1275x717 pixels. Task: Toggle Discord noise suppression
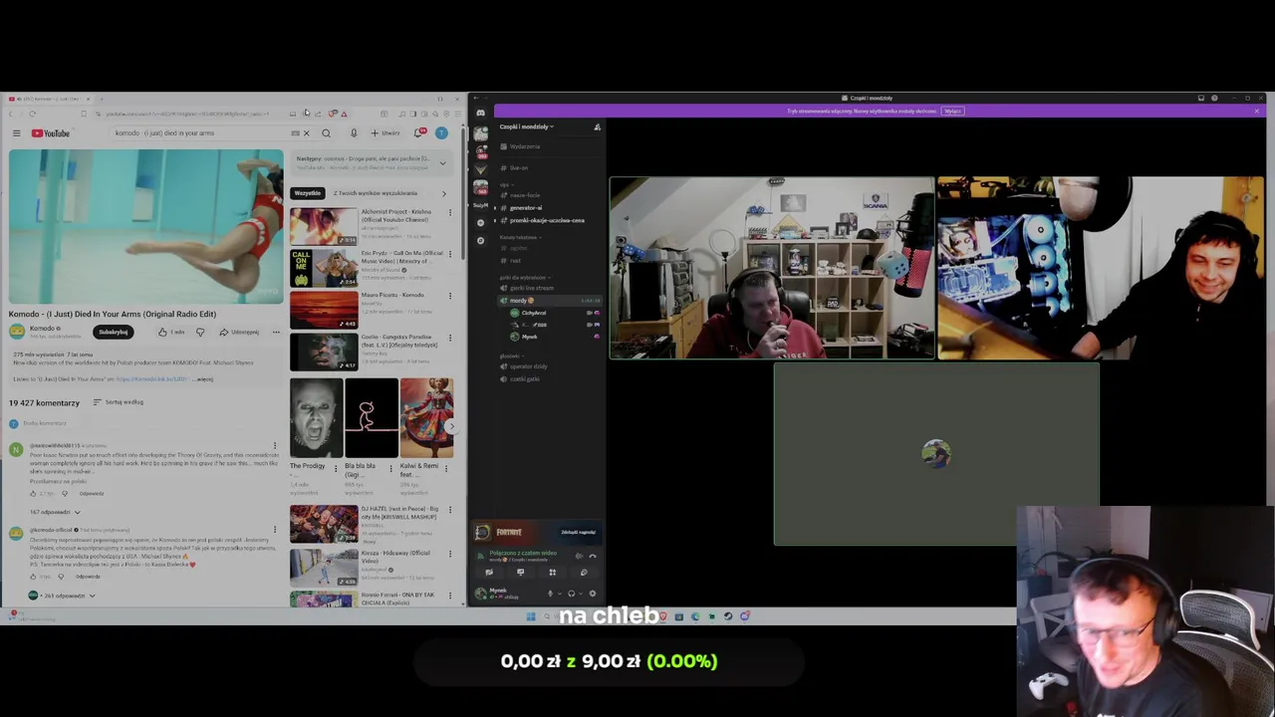pyautogui.click(x=579, y=557)
